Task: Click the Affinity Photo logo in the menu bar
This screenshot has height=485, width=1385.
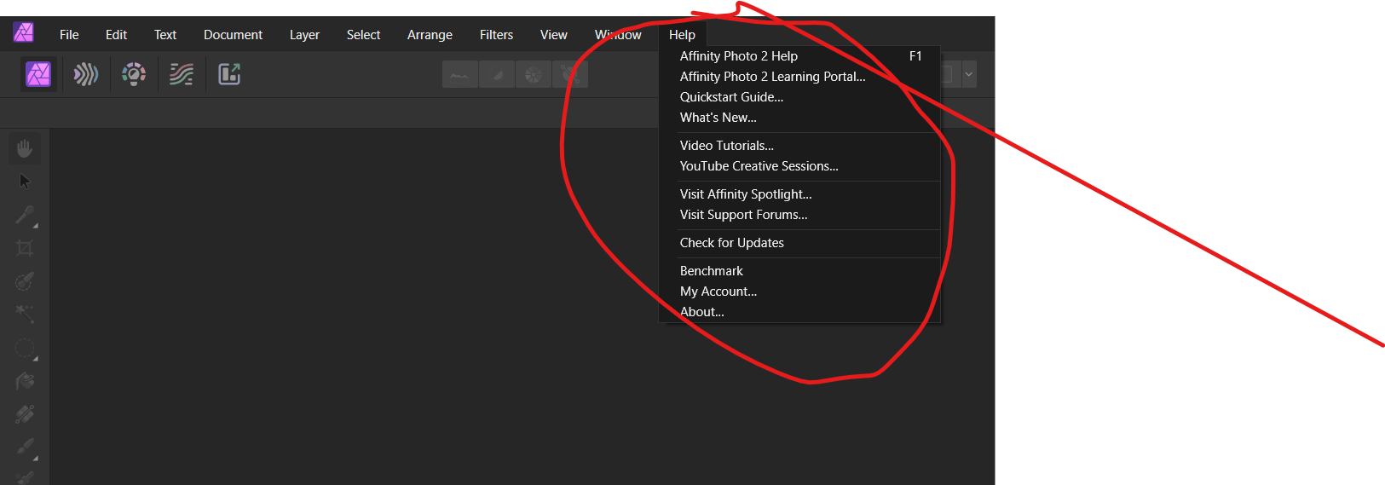Action: click(x=23, y=33)
